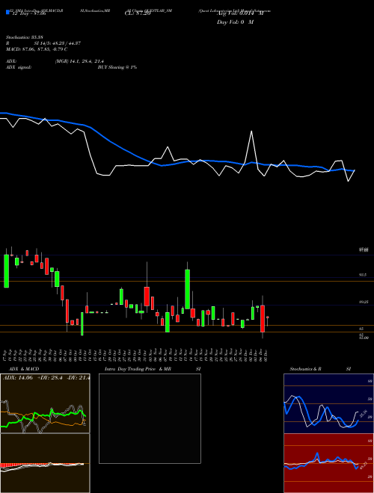Viewport: 374px width, 493px height.
Task: Click the 'ADX signal:' label
Action: point(19,67)
